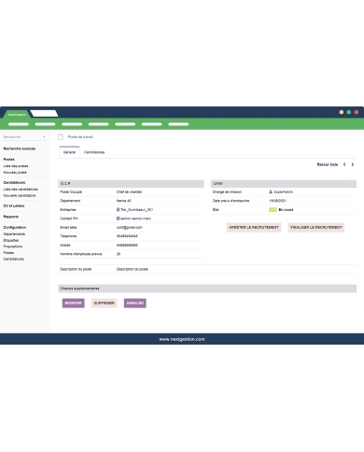The image size is (364, 452).
Task: Open Recherche avancée in the sidebar
Action: [20, 148]
